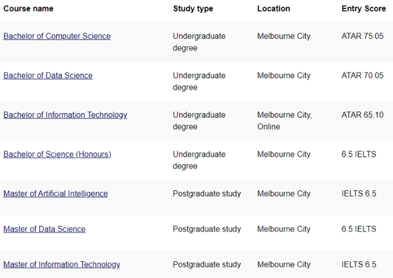Click the ATAR 65.10 entry score cell
The image size is (393, 278).
(362, 115)
